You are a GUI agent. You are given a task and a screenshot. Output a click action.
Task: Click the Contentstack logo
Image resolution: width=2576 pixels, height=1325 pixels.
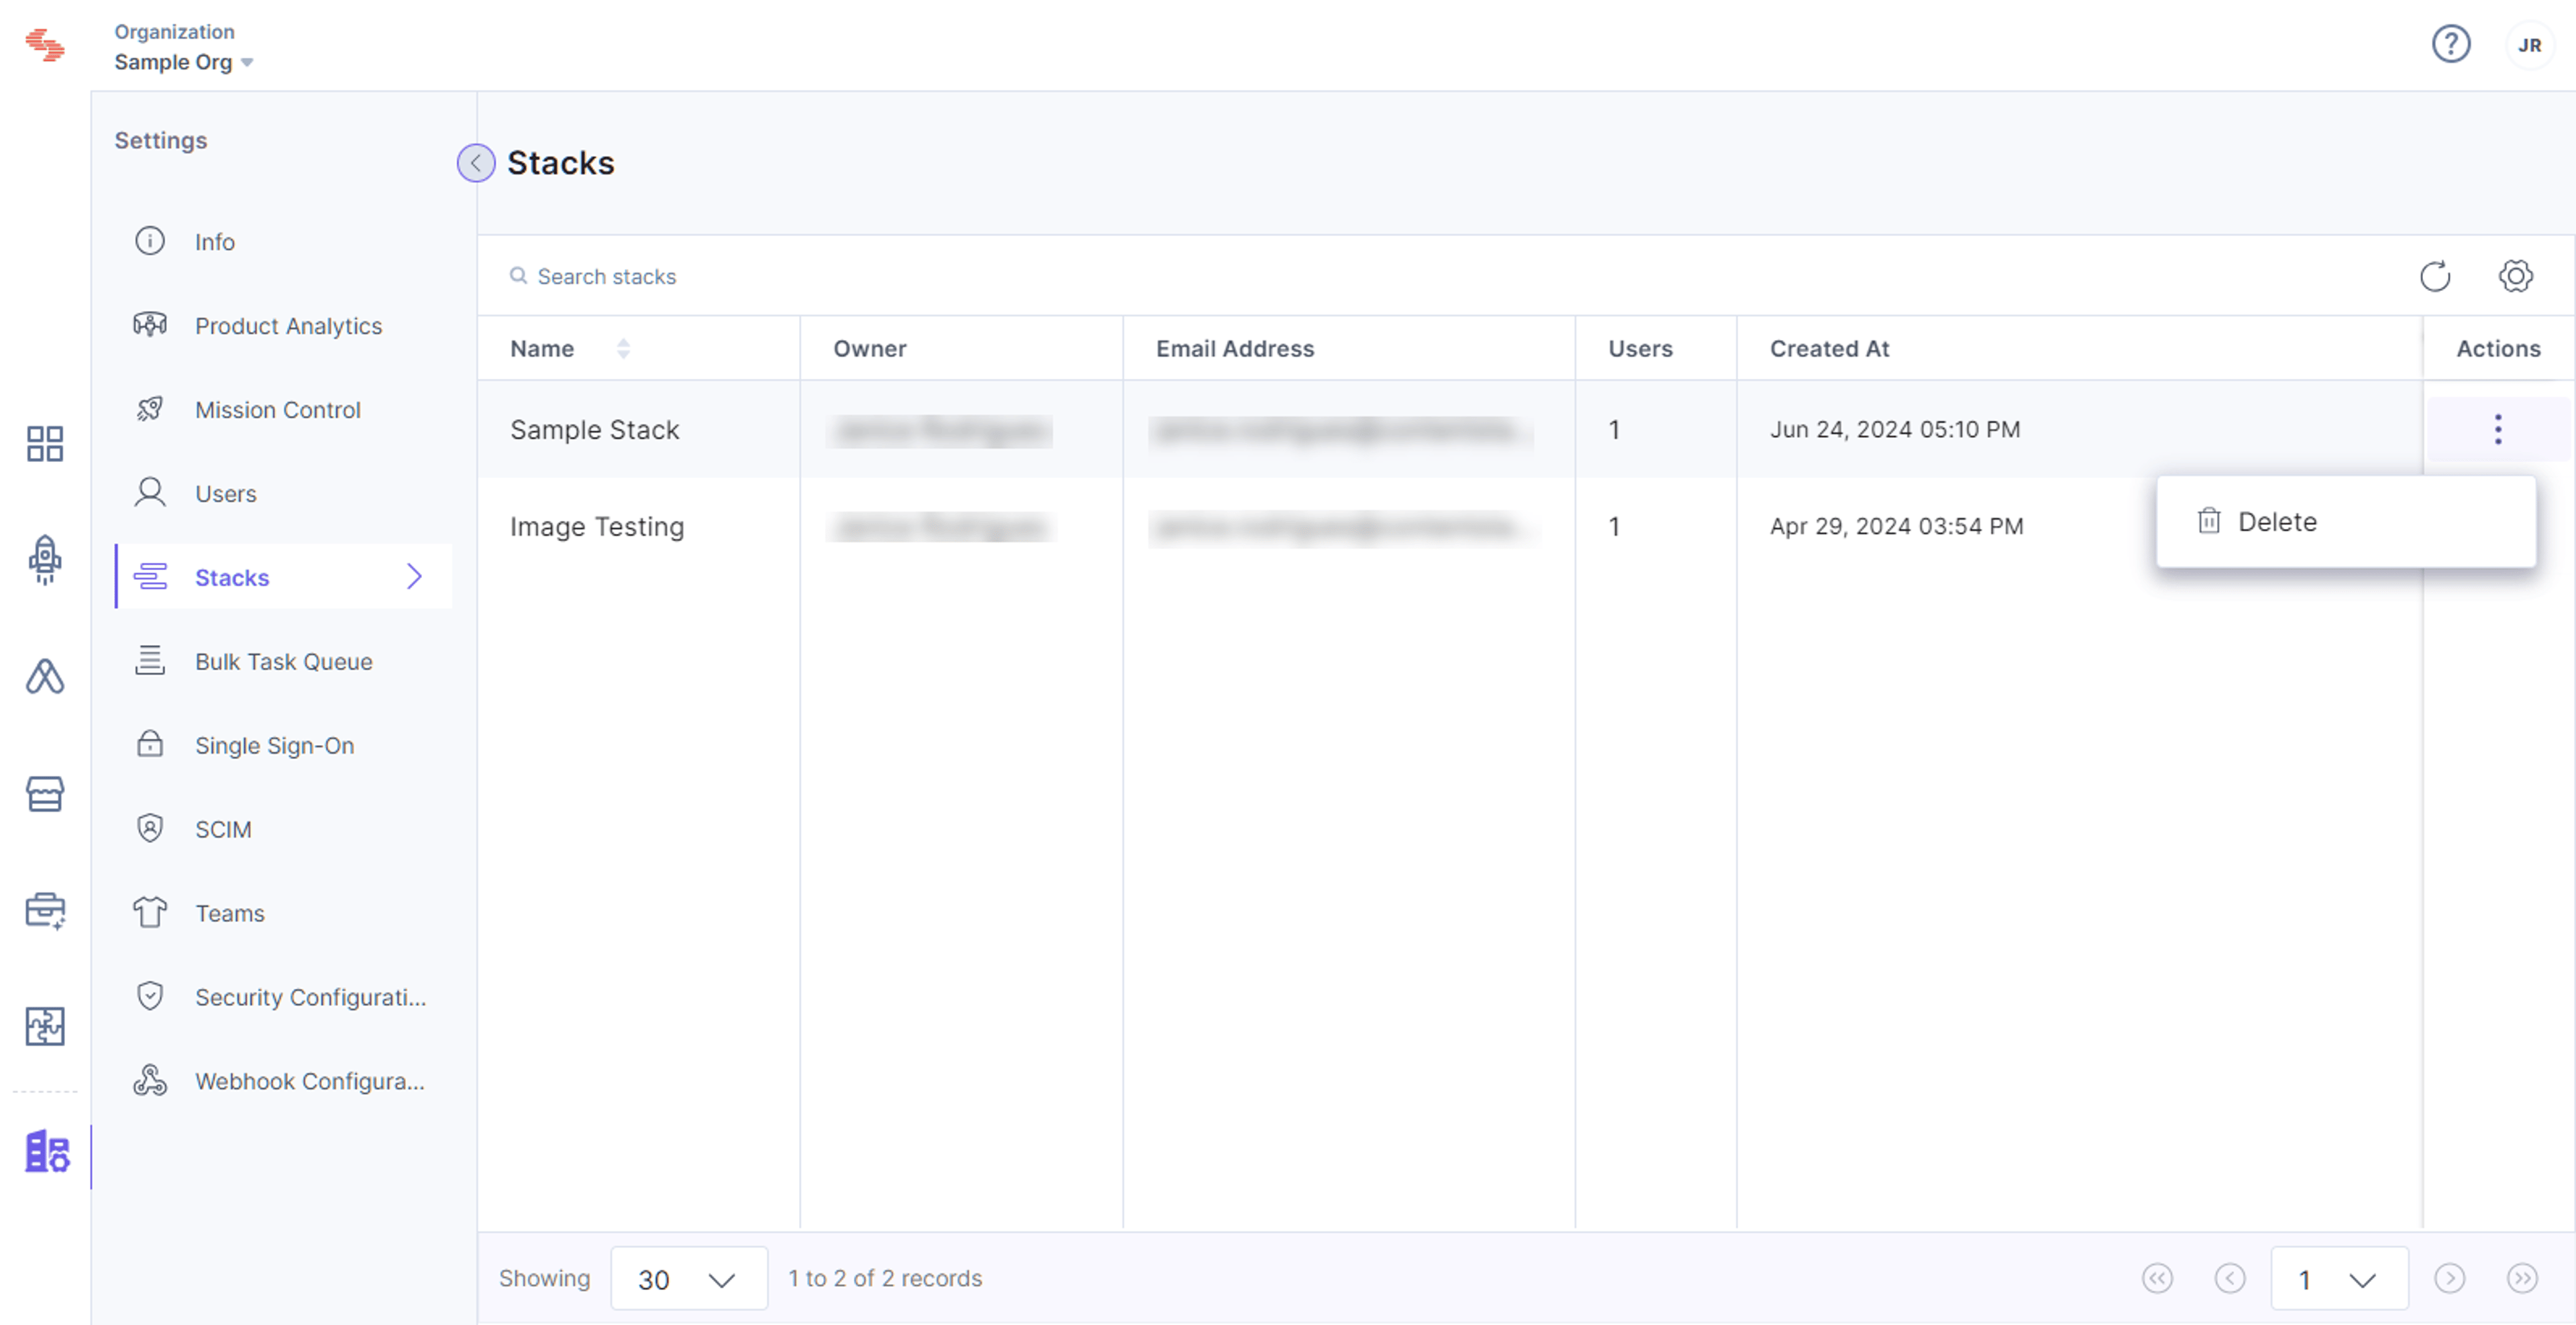click(45, 45)
